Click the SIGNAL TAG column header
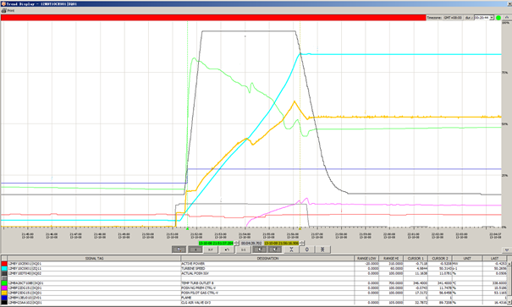The image size is (512, 307). 95,258
